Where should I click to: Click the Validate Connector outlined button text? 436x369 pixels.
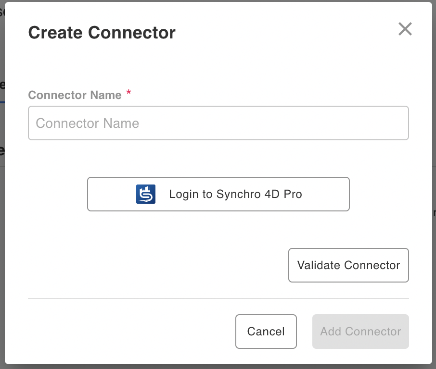coord(348,265)
